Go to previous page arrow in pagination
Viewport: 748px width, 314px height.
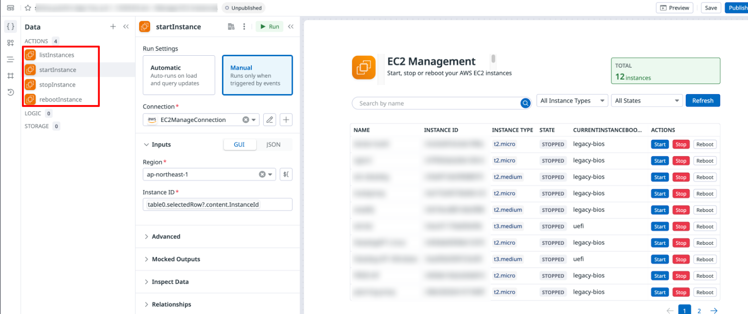pos(670,311)
